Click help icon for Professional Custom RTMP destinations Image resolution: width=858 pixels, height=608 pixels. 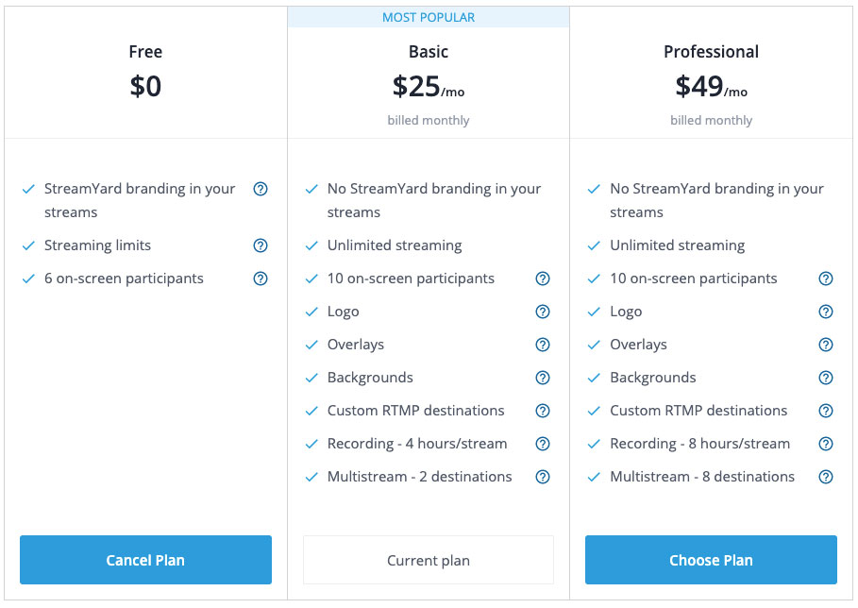[x=826, y=411]
